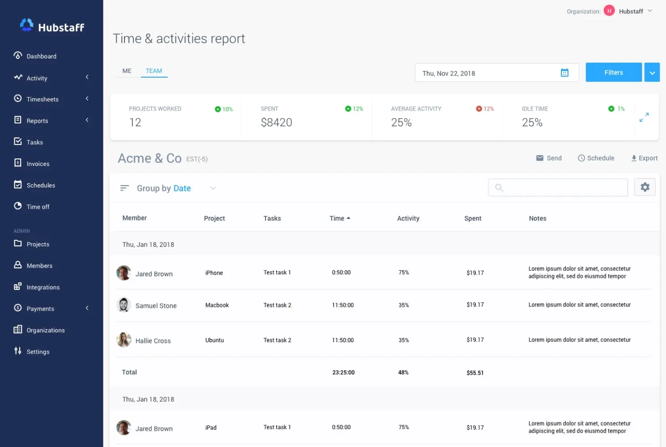This screenshot has width=666, height=447.
Task: Select the TEAM tab
Action: pyautogui.click(x=154, y=71)
